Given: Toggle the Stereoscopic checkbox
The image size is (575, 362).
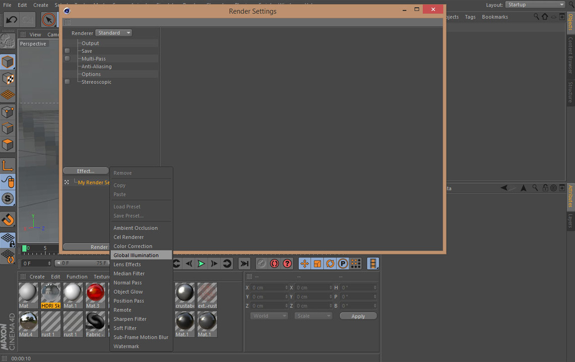Looking at the screenshot, I should (x=67, y=81).
